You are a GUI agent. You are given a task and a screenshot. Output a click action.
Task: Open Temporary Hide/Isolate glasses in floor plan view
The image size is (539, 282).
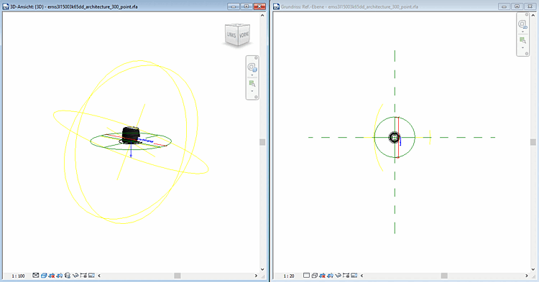coord(338,276)
